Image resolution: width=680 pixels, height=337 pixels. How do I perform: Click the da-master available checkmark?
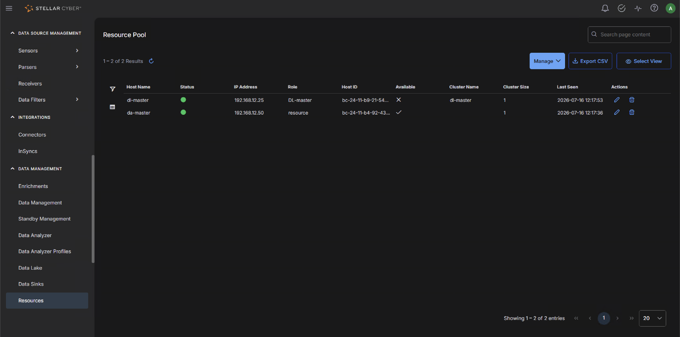(398, 112)
